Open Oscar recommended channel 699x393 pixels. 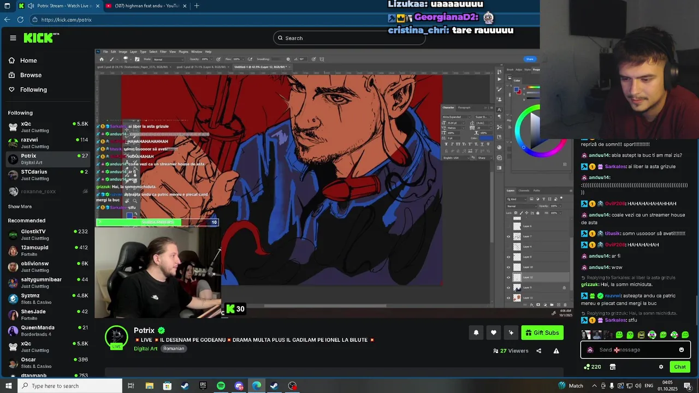pos(48,362)
